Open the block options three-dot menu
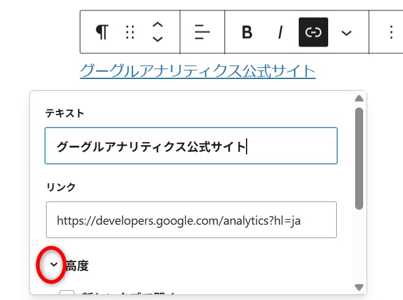The image size is (403, 300). pyautogui.click(x=391, y=32)
